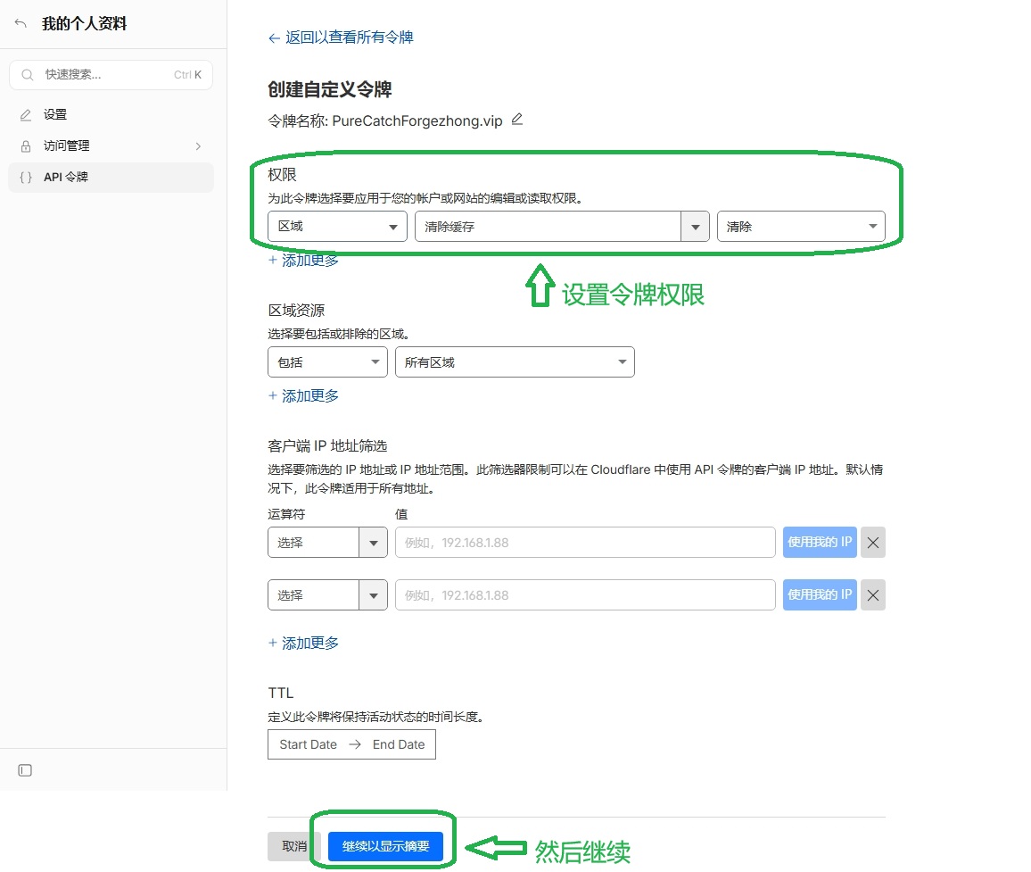Click 添加更多 under 权限

click(x=304, y=261)
